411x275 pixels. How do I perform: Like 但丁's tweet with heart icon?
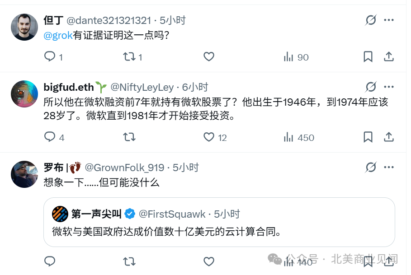[x=208, y=57]
